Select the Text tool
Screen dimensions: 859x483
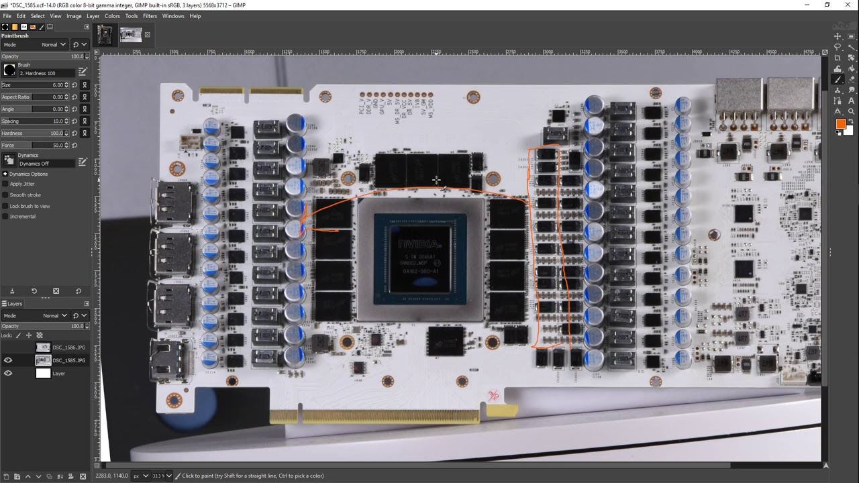point(852,101)
